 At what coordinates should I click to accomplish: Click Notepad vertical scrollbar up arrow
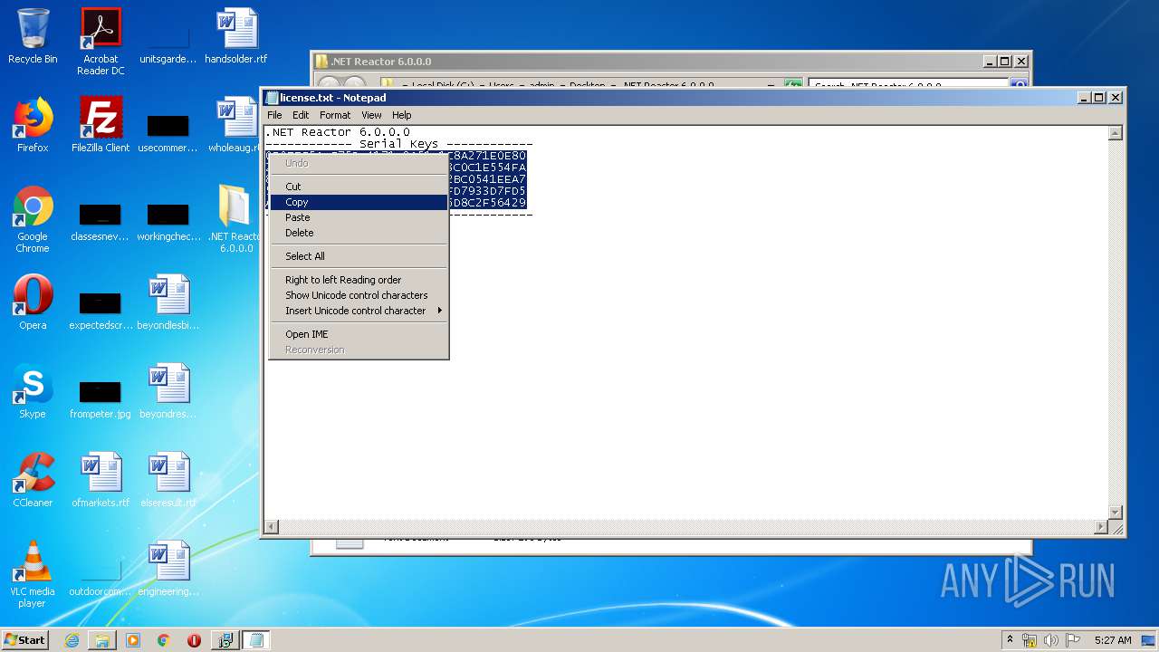[x=1116, y=133]
